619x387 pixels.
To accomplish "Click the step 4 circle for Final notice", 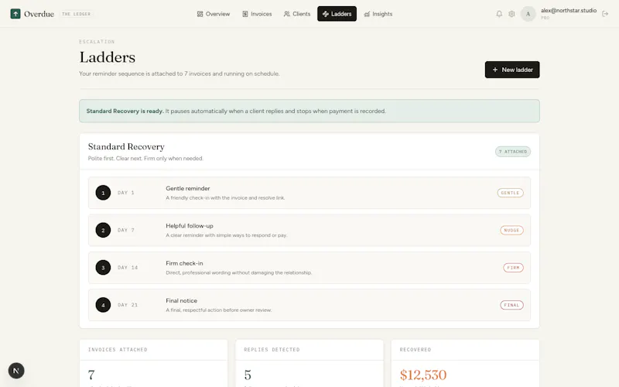I will (x=103, y=305).
